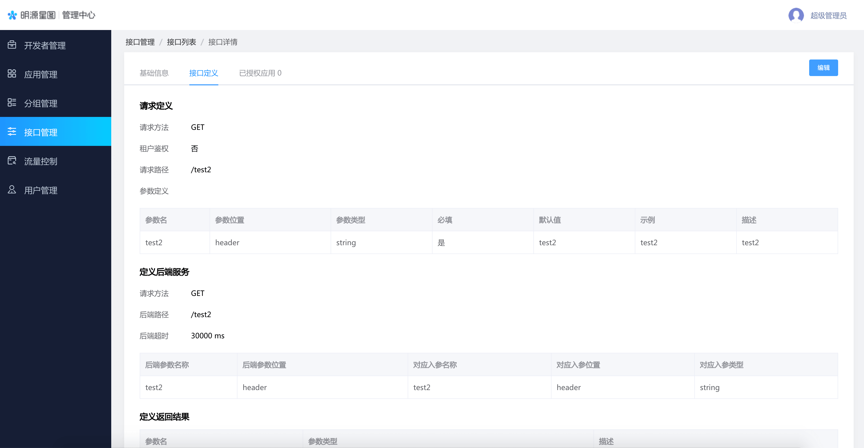Click the 参数名 column header in 参数定义 table
The width and height of the screenshot is (864, 448).
click(156, 220)
